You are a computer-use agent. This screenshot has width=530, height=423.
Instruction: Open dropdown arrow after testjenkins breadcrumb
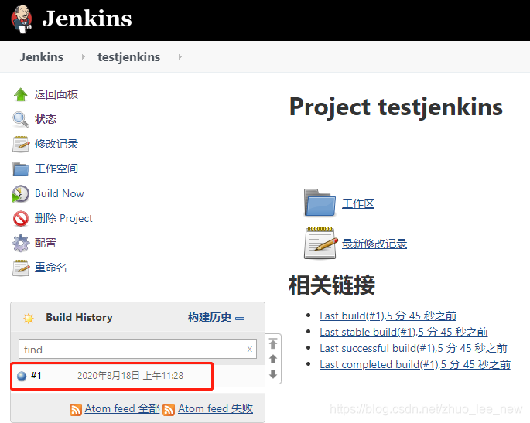[180, 57]
